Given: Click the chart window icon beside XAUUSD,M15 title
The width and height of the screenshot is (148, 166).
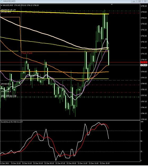Looking at the screenshot, I should (x=1, y=1).
